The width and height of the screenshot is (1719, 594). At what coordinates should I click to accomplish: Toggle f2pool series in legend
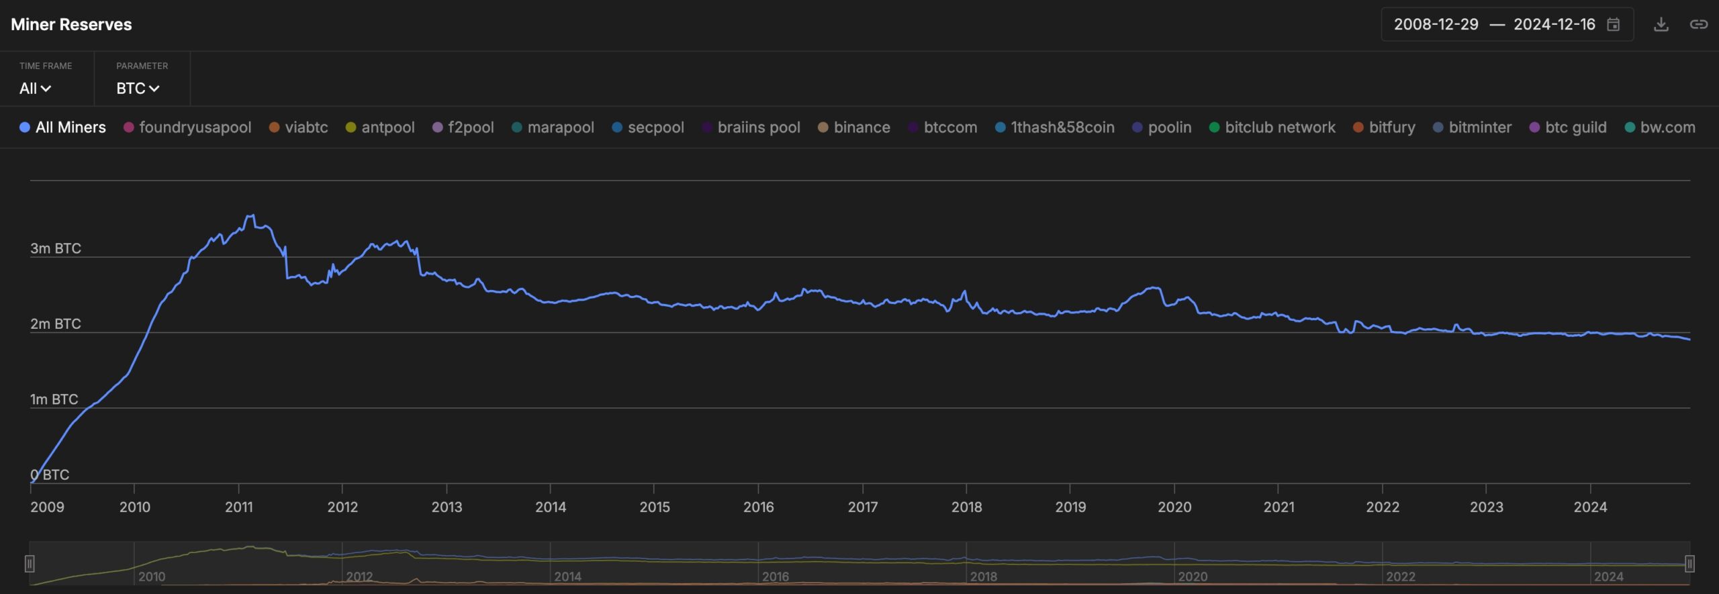(463, 128)
